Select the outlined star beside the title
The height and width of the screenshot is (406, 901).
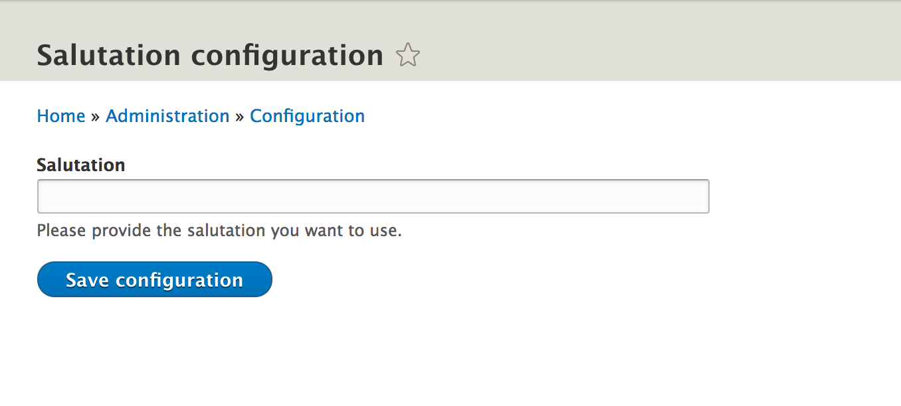(x=408, y=55)
